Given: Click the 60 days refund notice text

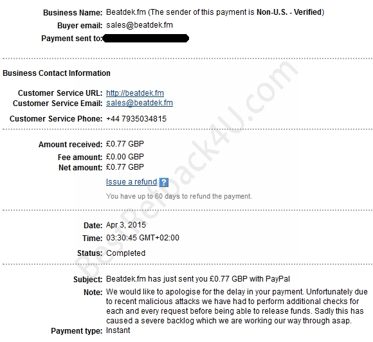Looking at the screenshot, I should 179,196.
